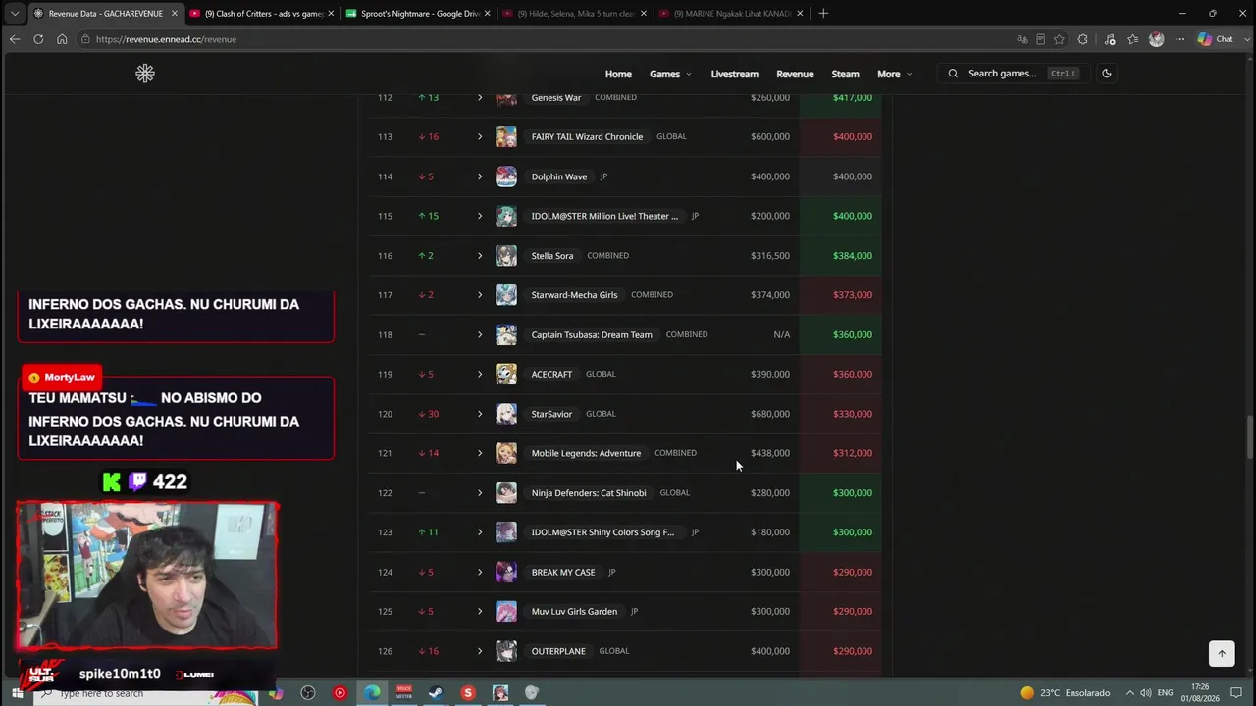The image size is (1256, 706).
Task: Click the Captain Tsubasa game icon
Action: tap(506, 334)
